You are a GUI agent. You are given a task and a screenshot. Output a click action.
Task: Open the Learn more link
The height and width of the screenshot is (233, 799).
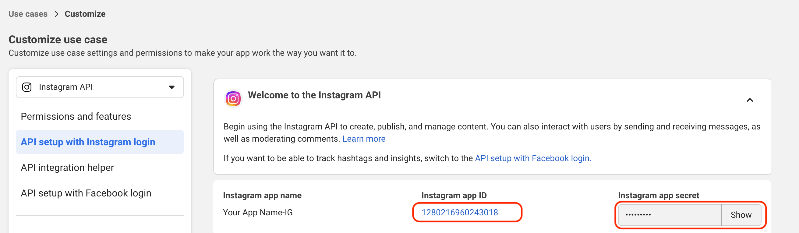tap(364, 139)
